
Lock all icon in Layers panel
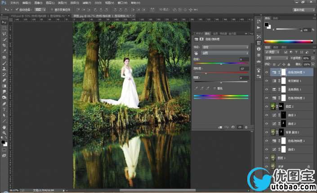(x=289, y=64)
